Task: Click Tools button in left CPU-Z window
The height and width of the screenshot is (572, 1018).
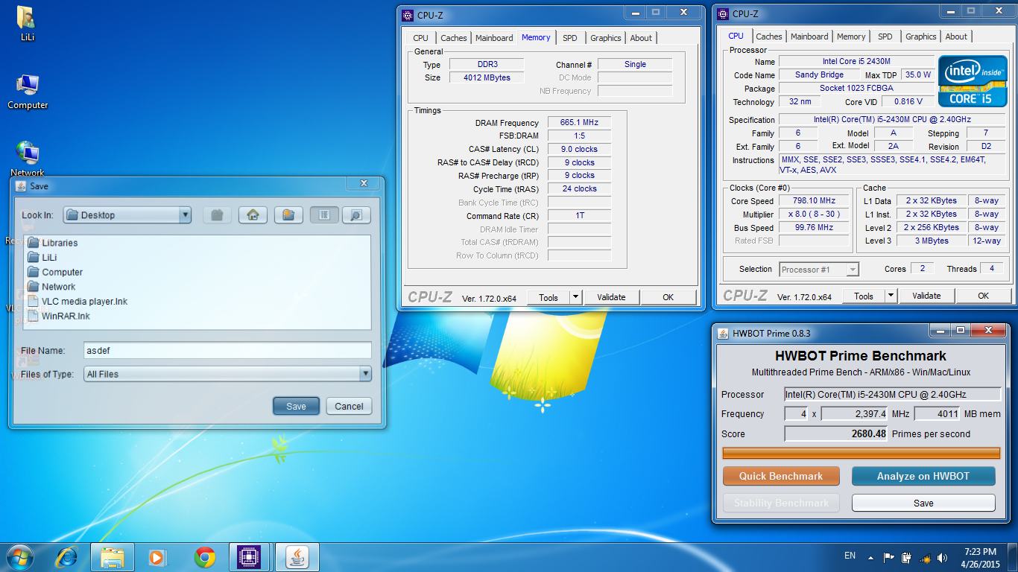Action: (548, 297)
